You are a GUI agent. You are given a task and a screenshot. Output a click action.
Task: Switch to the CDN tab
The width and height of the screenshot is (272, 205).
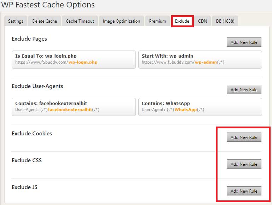[x=202, y=21]
